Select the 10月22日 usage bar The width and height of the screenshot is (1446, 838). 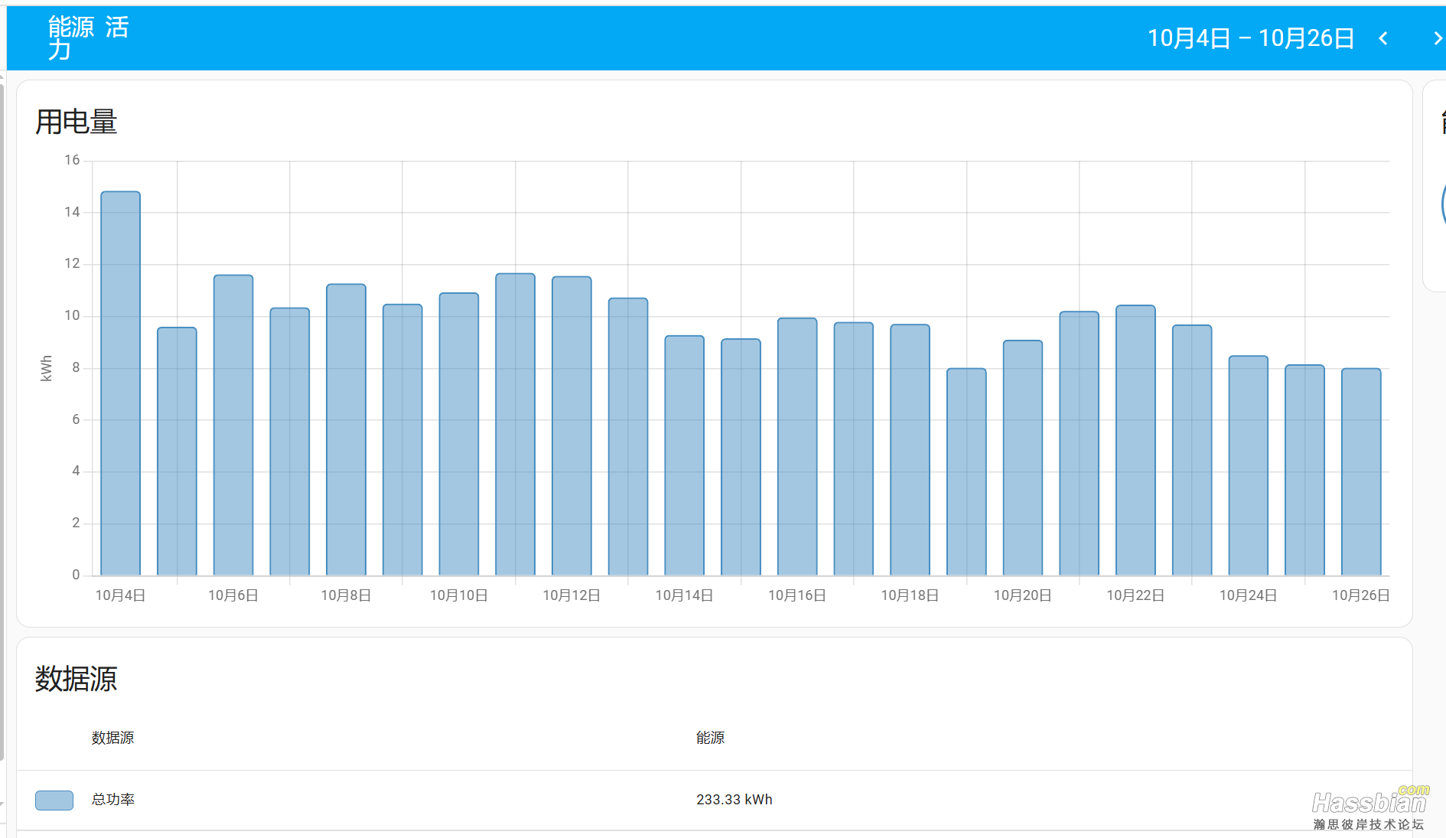1135,440
